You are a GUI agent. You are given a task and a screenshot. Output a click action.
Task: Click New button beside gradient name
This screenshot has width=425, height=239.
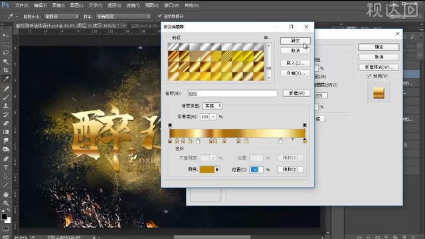297,93
